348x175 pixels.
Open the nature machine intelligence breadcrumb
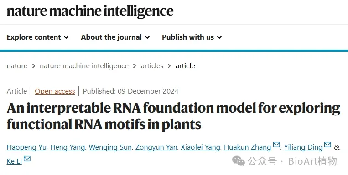[84, 66]
